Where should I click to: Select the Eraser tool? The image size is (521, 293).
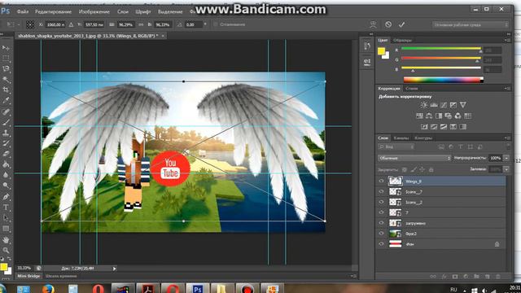[6, 154]
